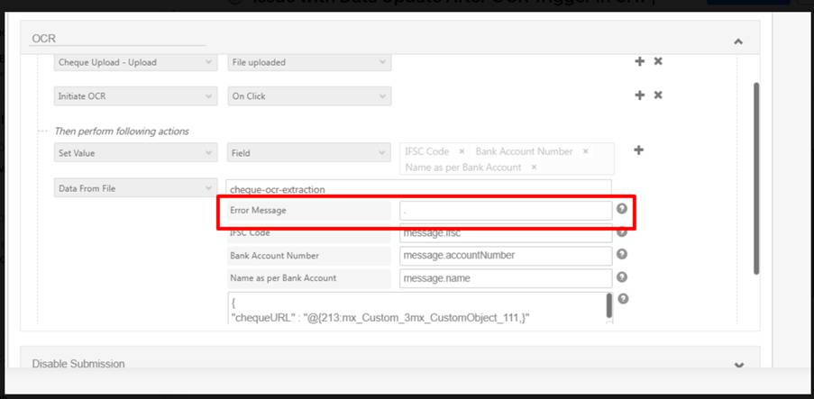
Task: Click the Bank Account Number label
Action: (275, 256)
